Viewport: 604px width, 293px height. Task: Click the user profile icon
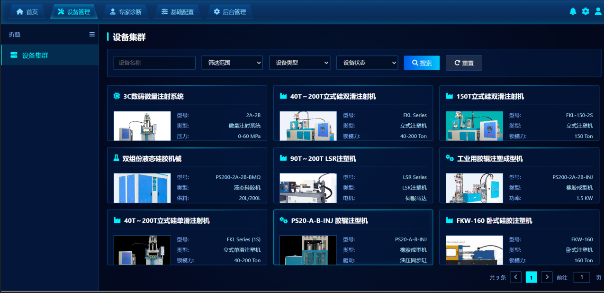click(598, 11)
